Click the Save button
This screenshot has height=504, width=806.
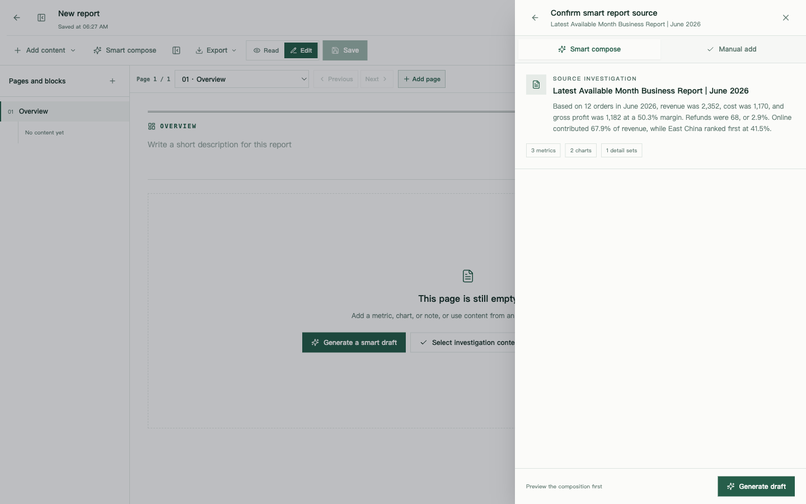click(x=345, y=50)
